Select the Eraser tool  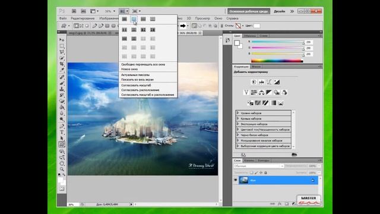[x=62, y=101]
